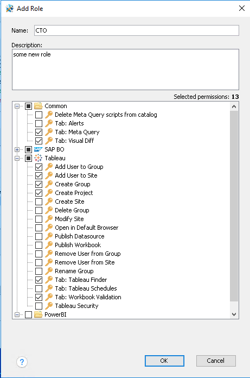The height and width of the screenshot is (378, 250).
Task: Select the Modify Site label
Action: click(x=69, y=219)
